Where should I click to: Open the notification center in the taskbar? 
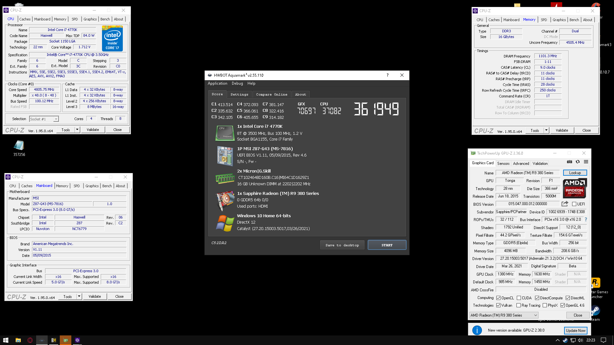tap(603, 340)
